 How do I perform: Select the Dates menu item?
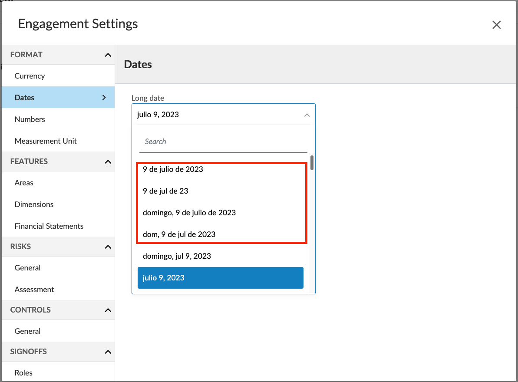tap(58, 97)
